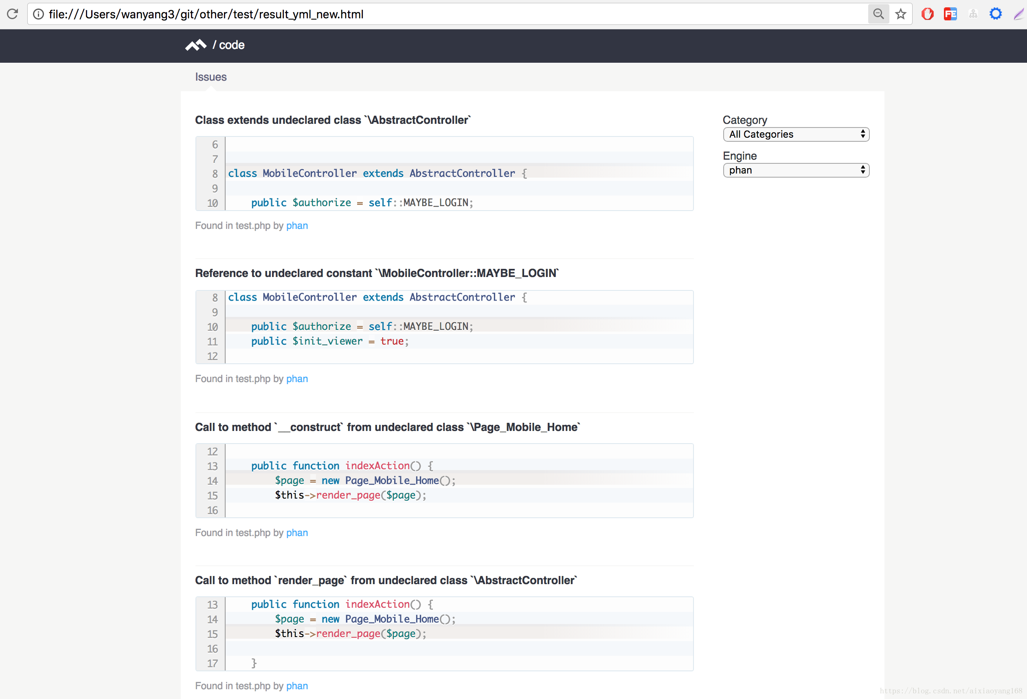This screenshot has height=699, width=1027.
Task: Click the zoom magnifier icon in address bar
Action: 878,14
